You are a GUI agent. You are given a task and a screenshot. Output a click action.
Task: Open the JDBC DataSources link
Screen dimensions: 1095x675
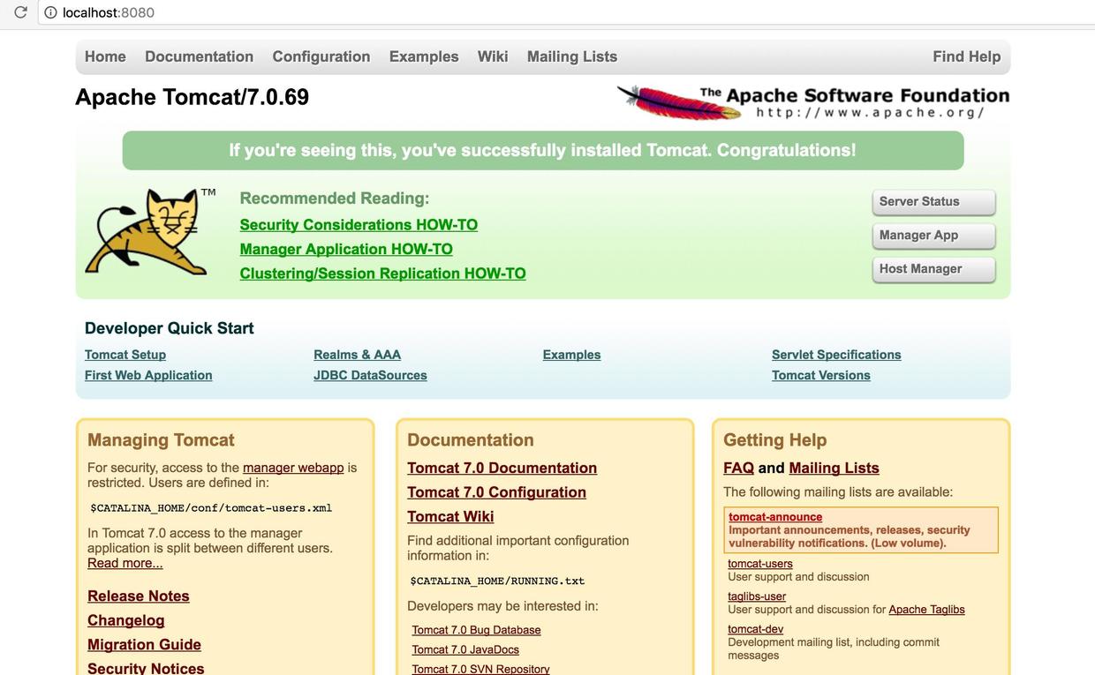(x=370, y=375)
